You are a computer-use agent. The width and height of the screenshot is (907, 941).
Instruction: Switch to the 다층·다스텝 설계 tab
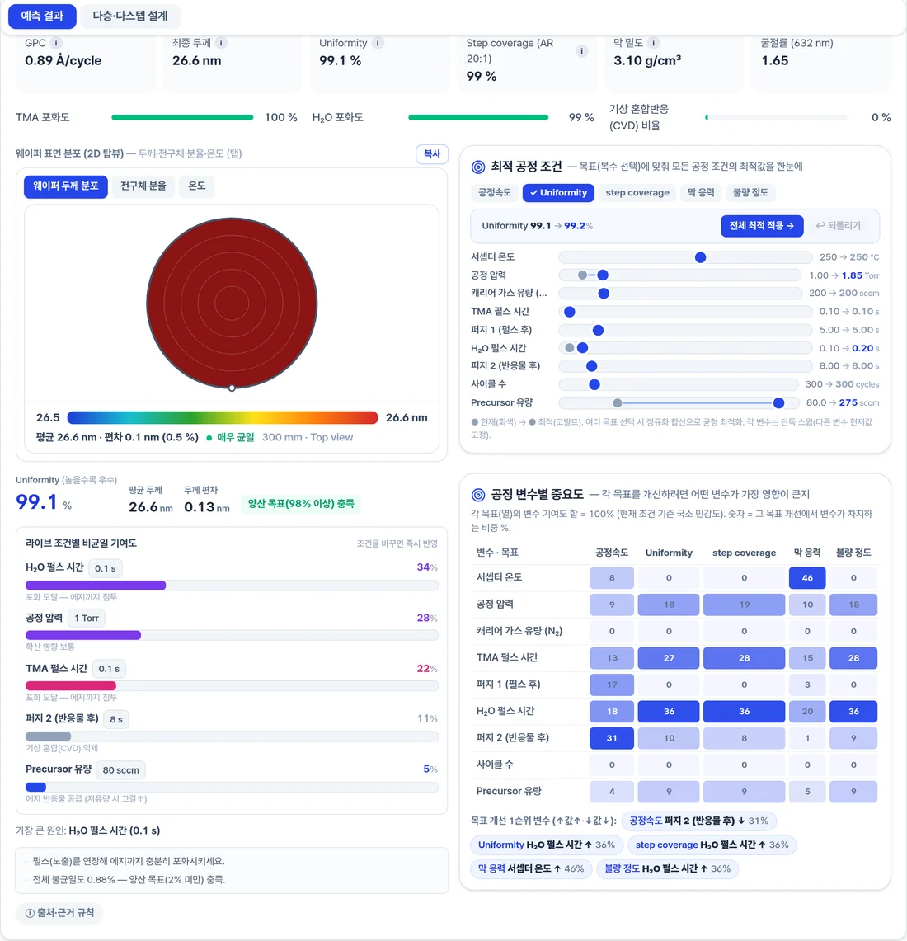(x=130, y=16)
